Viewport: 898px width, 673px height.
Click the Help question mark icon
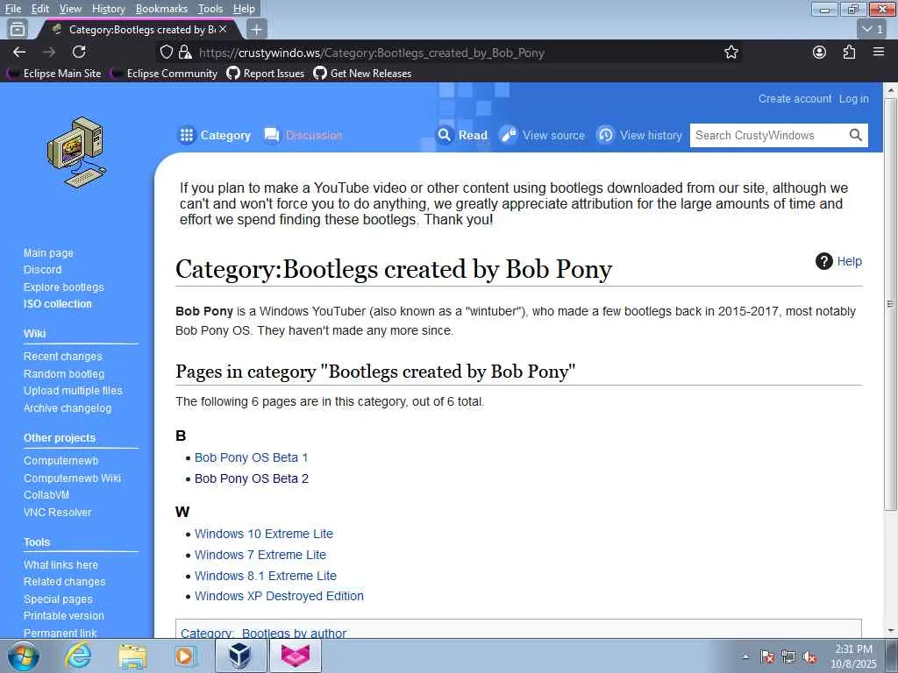pyautogui.click(x=823, y=261)
